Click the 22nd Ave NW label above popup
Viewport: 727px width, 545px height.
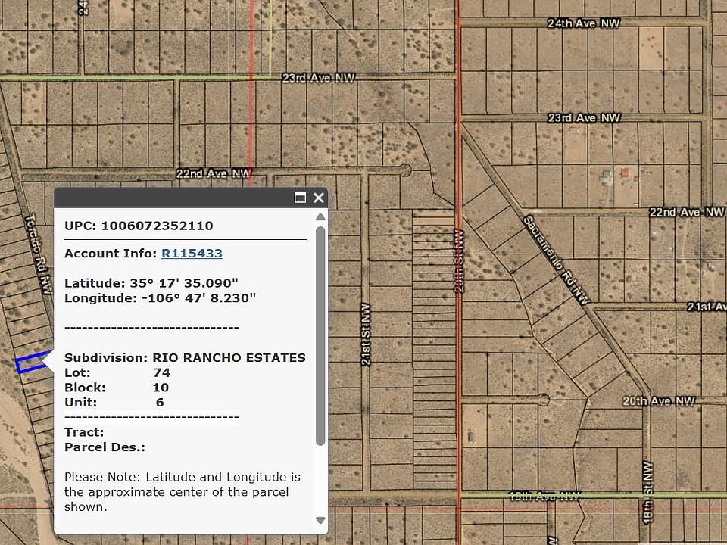[x=213, y=173]
